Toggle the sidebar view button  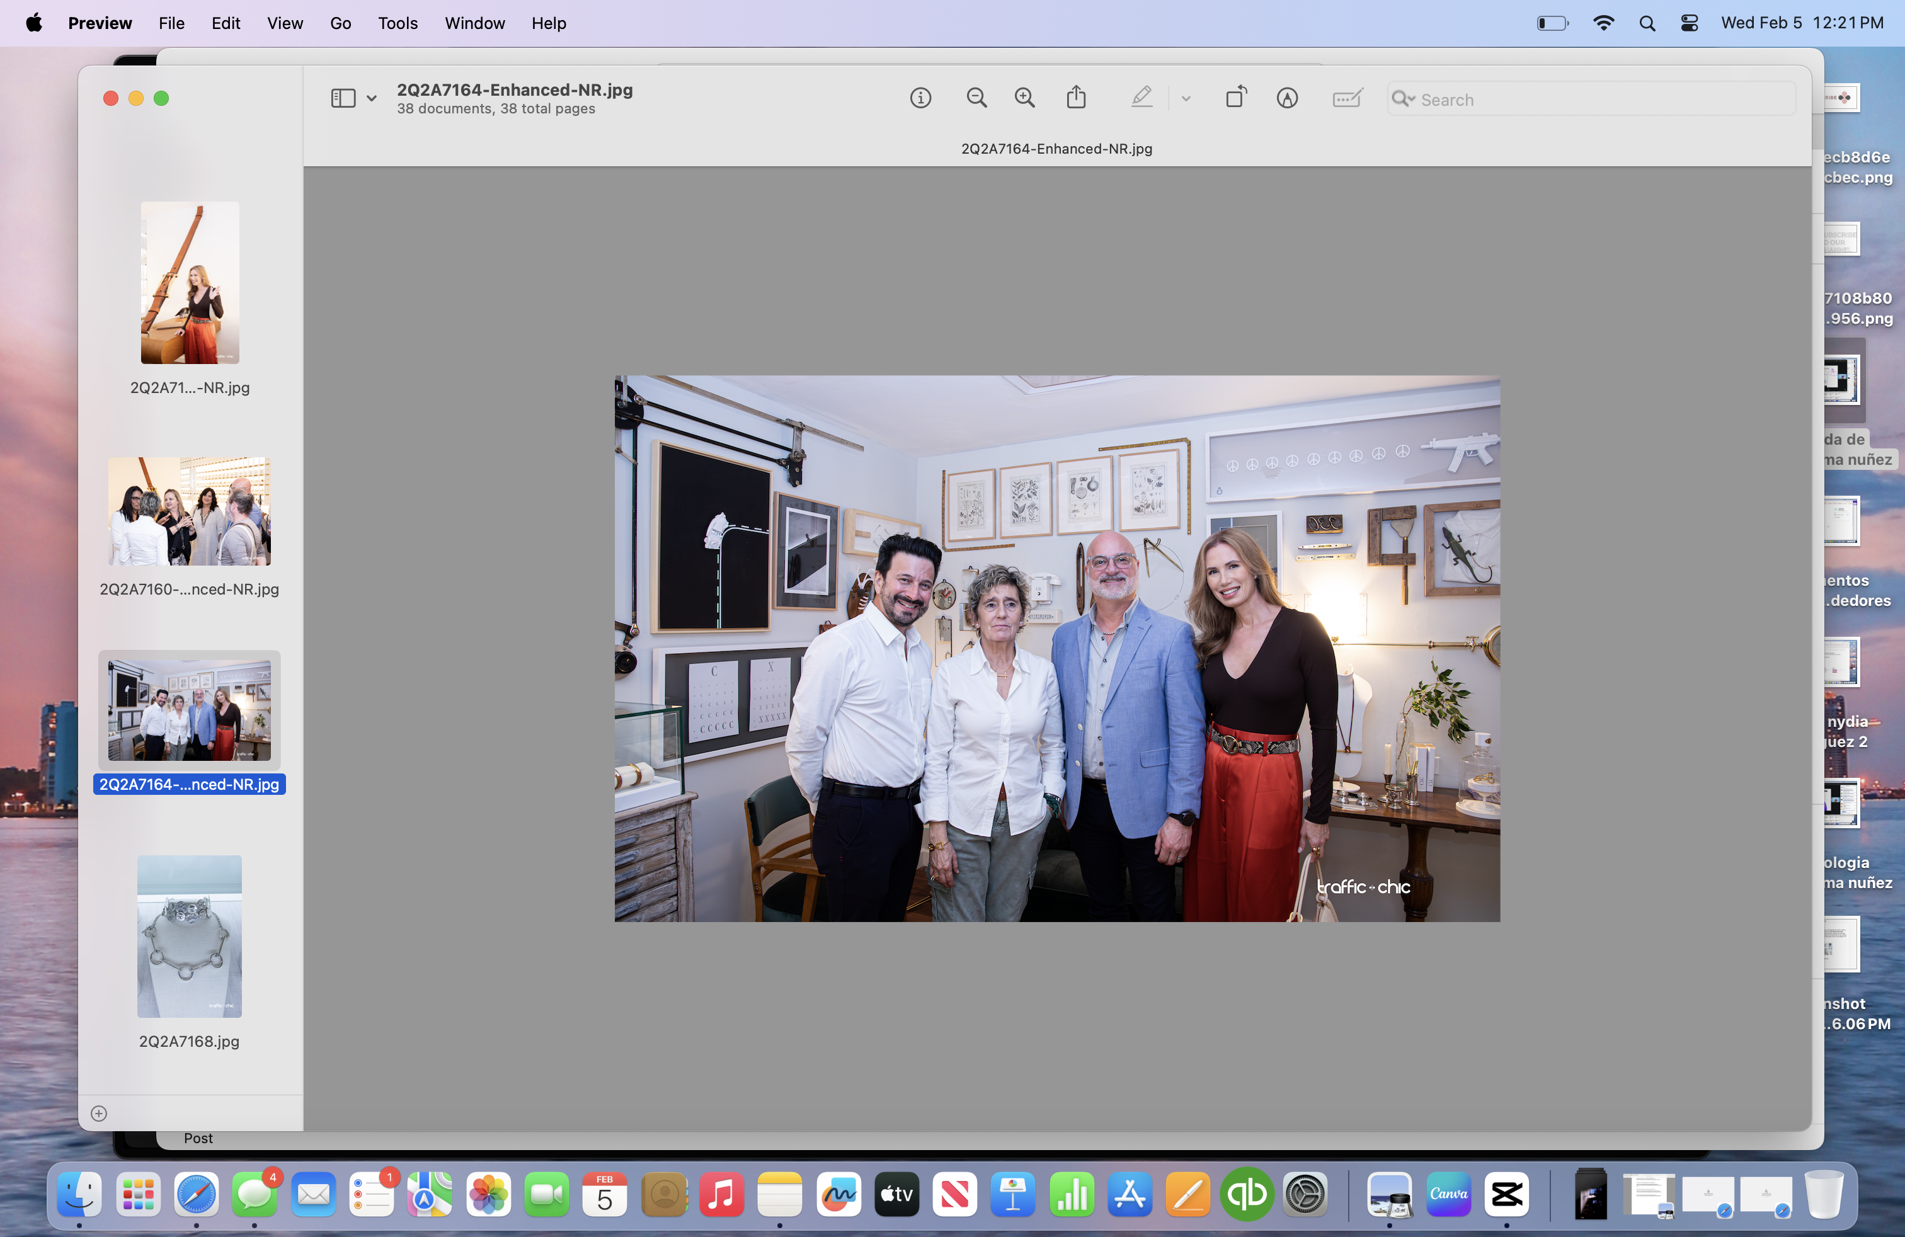tap(343, 98)
